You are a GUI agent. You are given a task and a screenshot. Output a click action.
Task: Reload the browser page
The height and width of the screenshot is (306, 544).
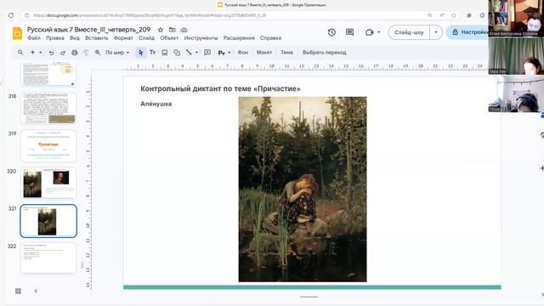tap(11, 15)
